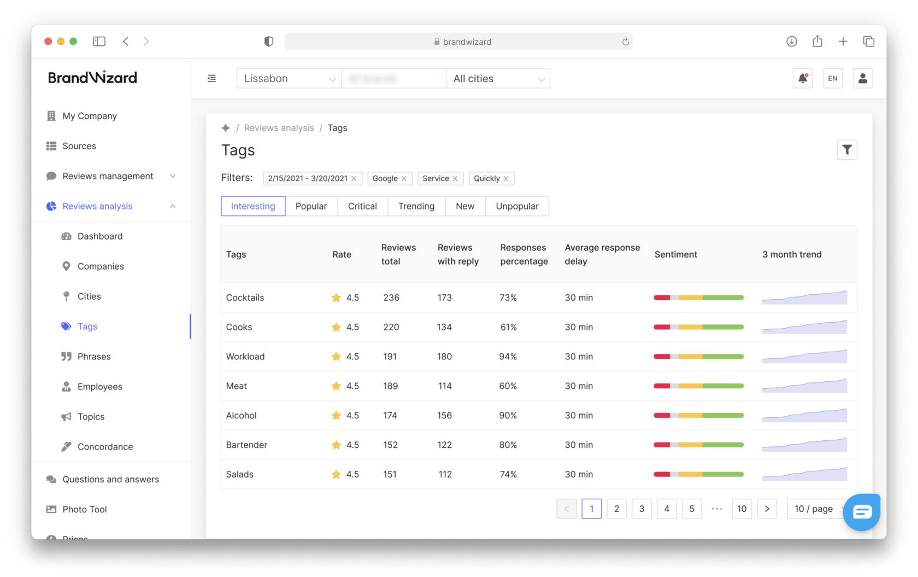Switch language with EN button
Image resolution: width=918 pixels, height=577 pixels.
833,78
